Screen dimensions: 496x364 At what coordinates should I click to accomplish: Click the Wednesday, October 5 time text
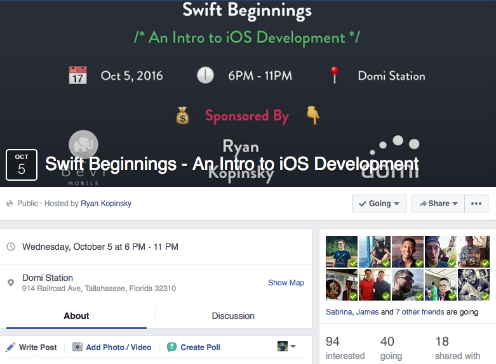click(x=100, y=247)
